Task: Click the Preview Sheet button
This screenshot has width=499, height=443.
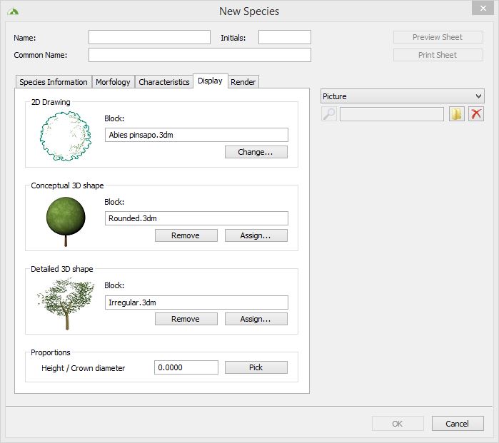Action: 438,37
